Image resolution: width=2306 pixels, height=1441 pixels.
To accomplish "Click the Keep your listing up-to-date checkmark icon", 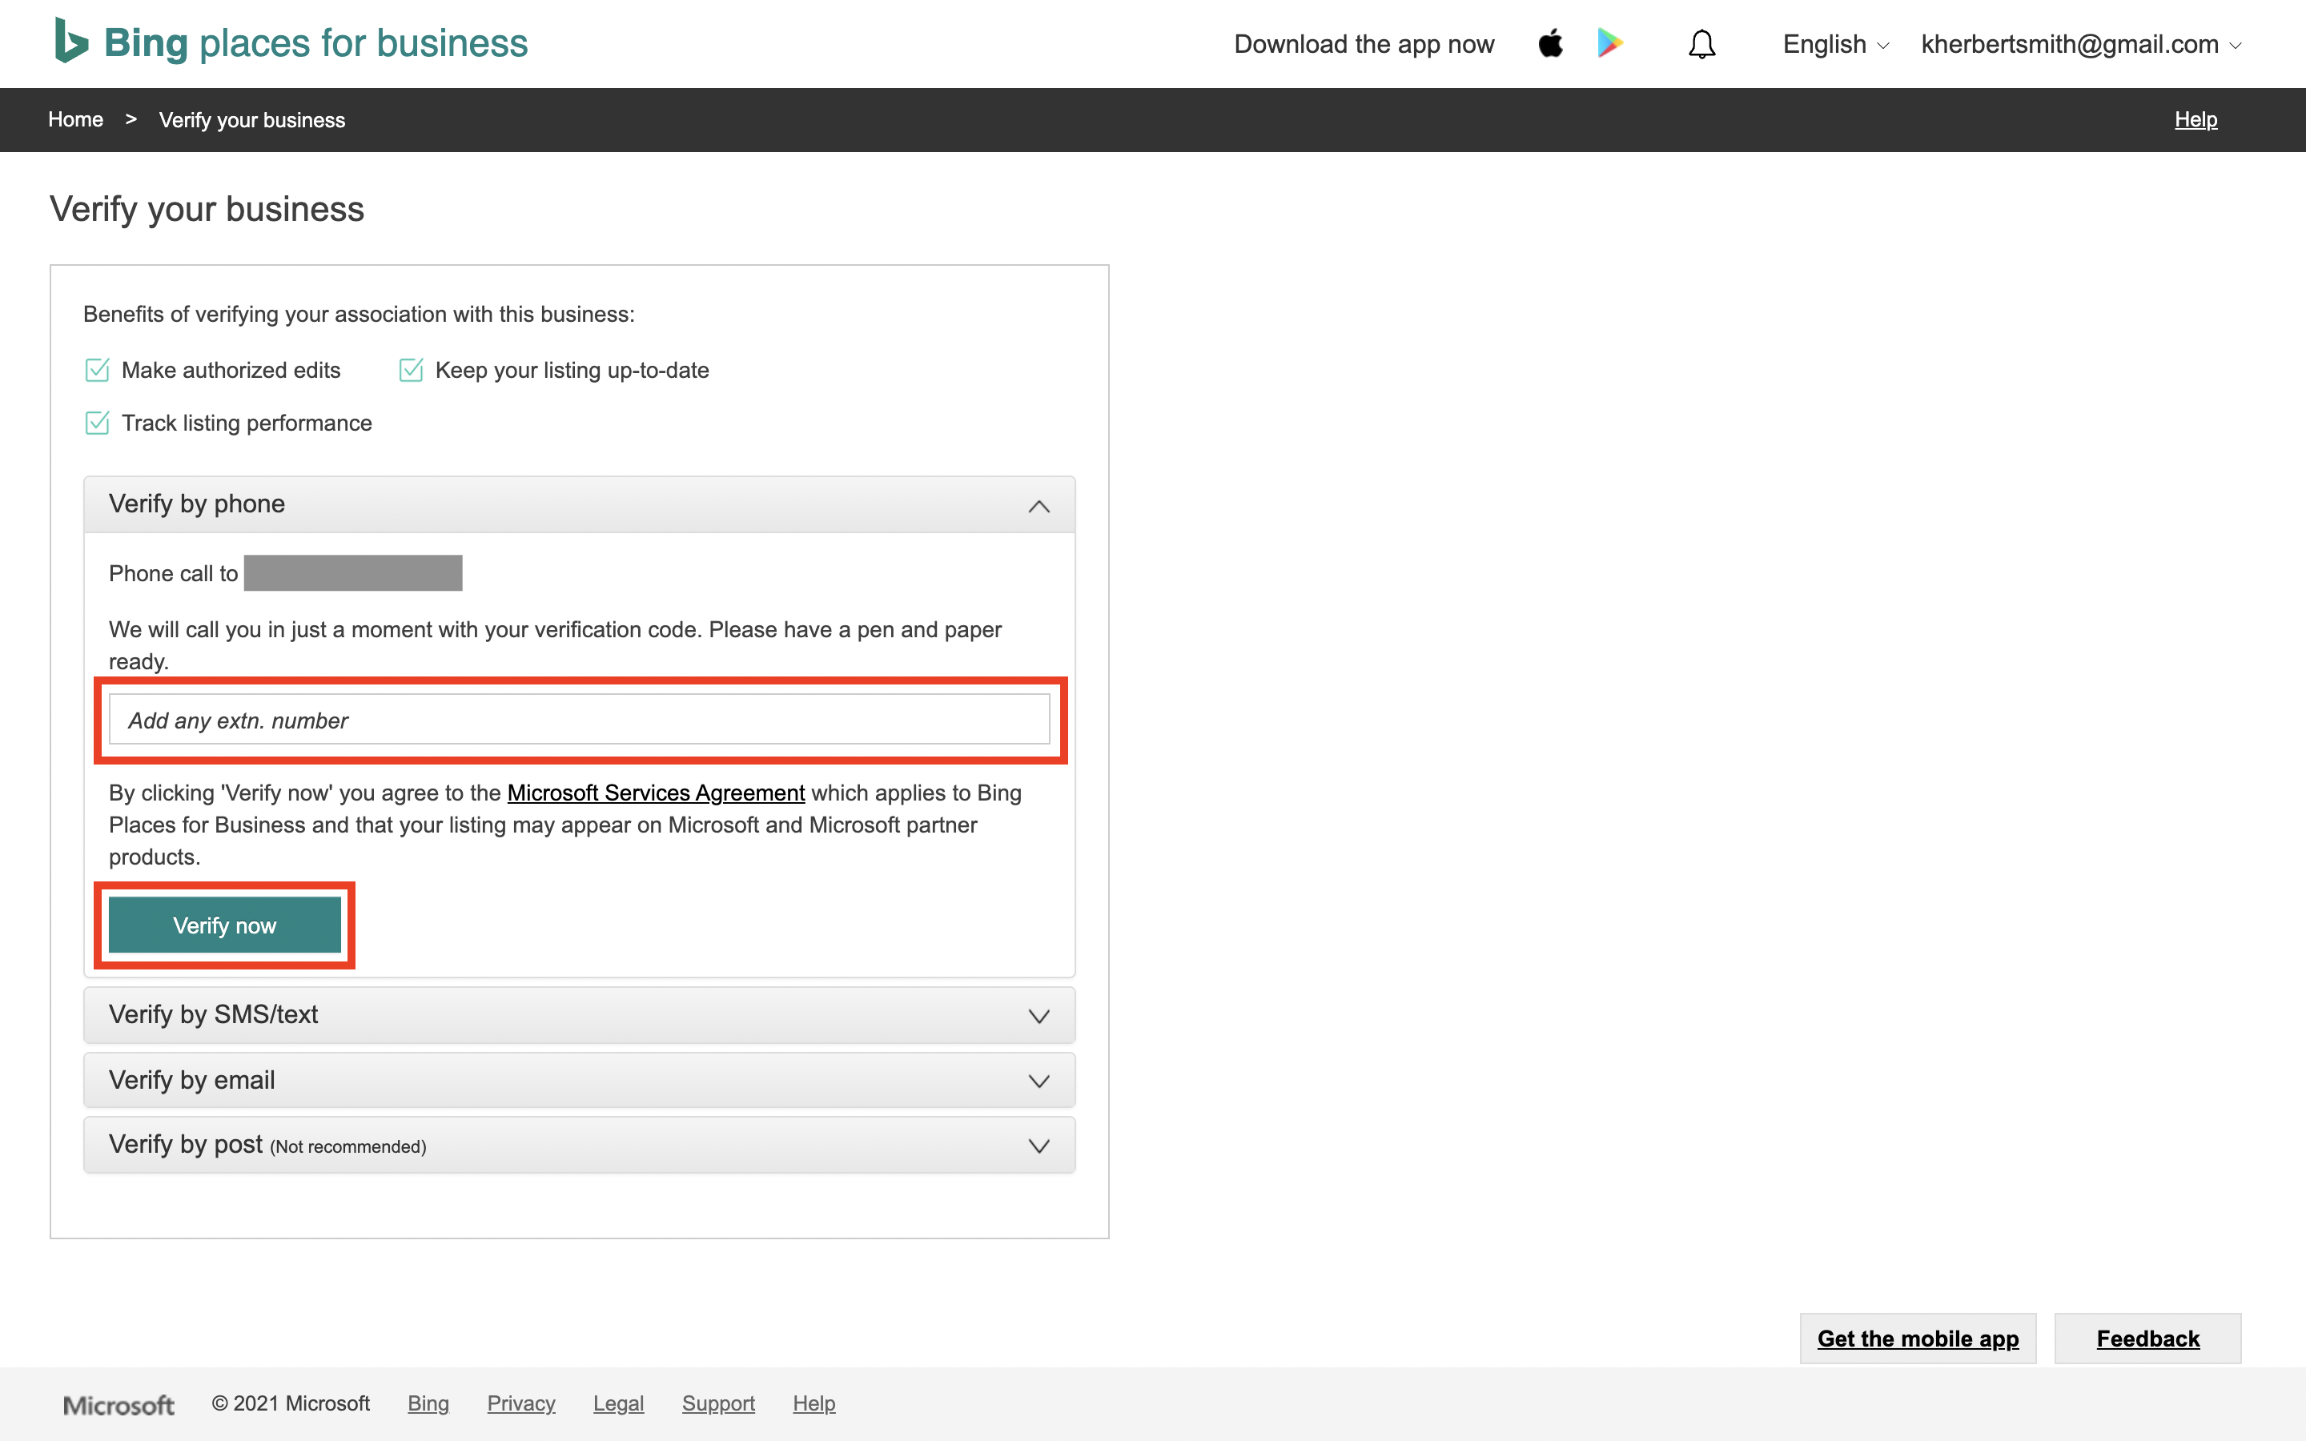I will point(411,370).
